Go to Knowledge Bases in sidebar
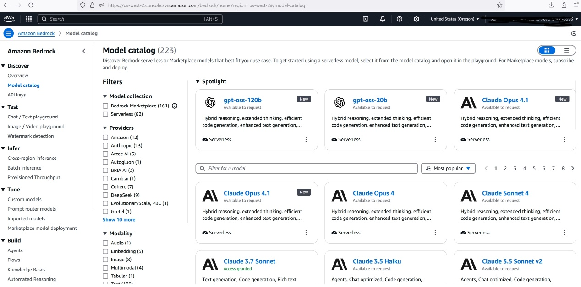The height and width of the screenshot is (287, 581). [26, 270]
